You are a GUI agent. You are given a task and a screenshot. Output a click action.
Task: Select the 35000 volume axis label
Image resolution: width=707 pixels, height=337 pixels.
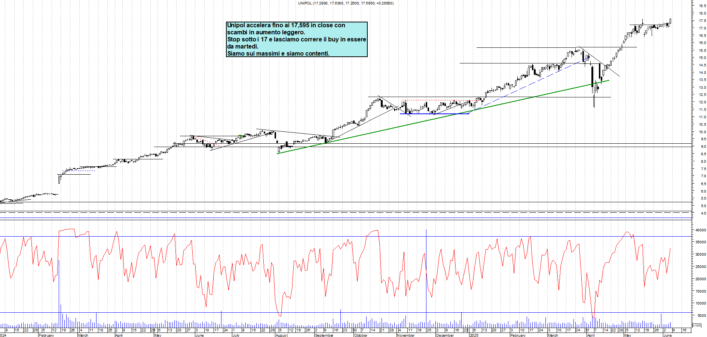tap(701, 242)
